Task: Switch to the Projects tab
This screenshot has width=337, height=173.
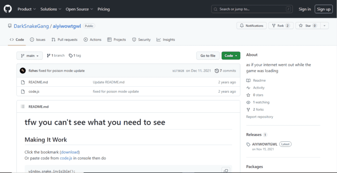Action: [116, 39]
